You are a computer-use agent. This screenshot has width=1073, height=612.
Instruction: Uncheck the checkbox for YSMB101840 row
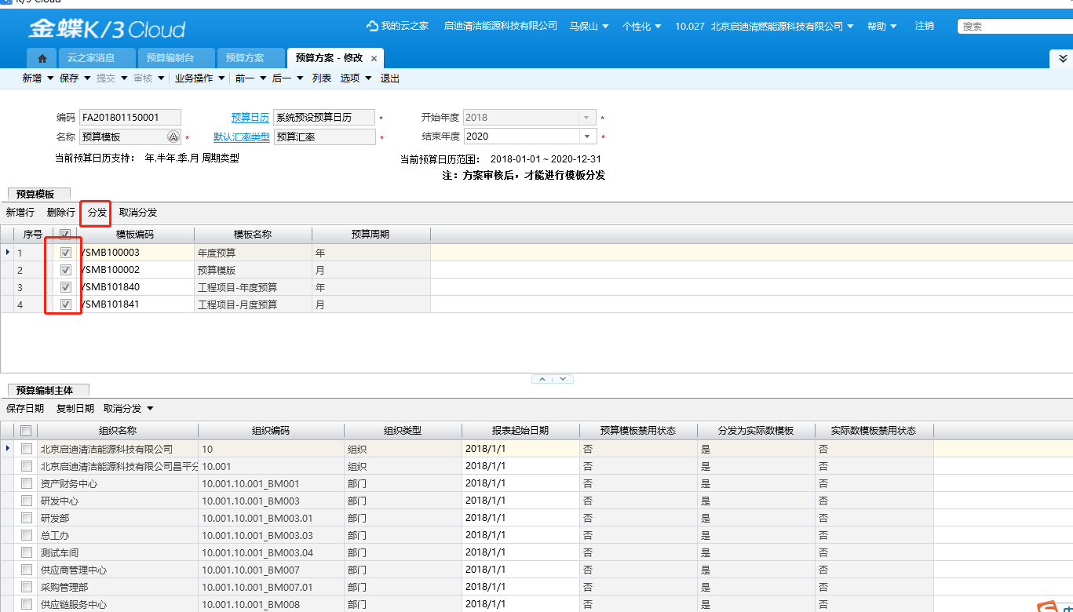pyautogui.click(x=66, y=287)
